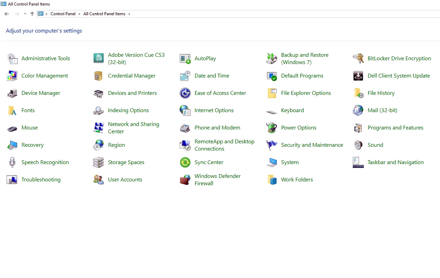Click the Power Options battery icon
The width and height of the screenshot is (440, 278).
click(x=272, y=128)
